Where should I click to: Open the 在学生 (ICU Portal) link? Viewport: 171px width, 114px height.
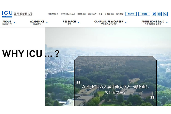(68, 14)
